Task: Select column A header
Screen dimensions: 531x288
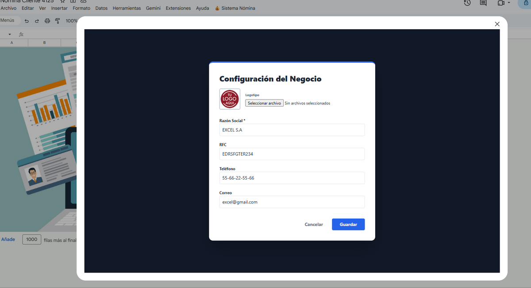Action: (12, 42)
